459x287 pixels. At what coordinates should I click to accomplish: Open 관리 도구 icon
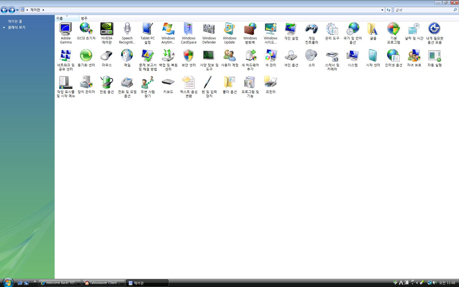tap(332, 29)
